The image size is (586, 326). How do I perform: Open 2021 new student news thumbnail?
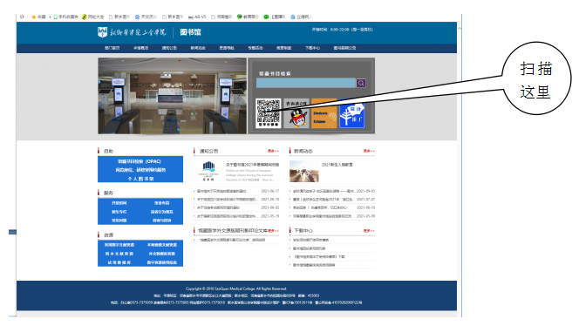pyautogui.click(x=303, y=171)
